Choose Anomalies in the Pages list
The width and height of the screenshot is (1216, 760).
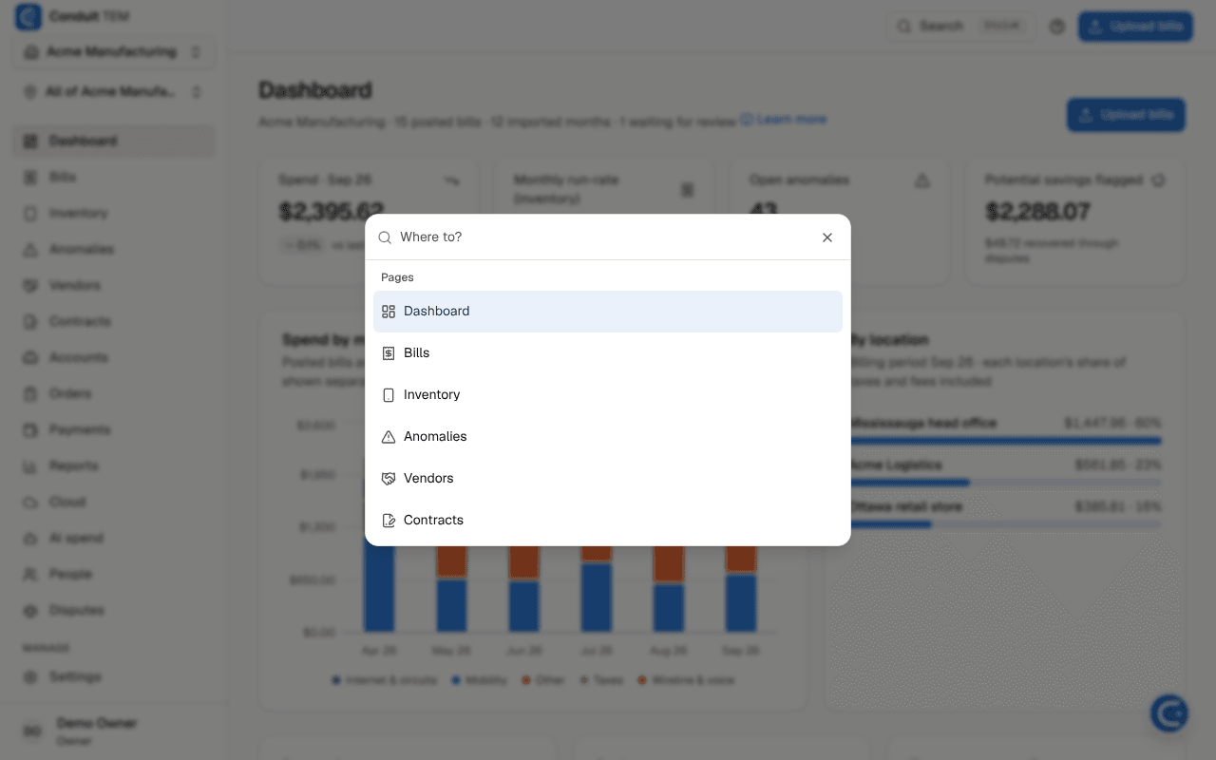[608, 437]
